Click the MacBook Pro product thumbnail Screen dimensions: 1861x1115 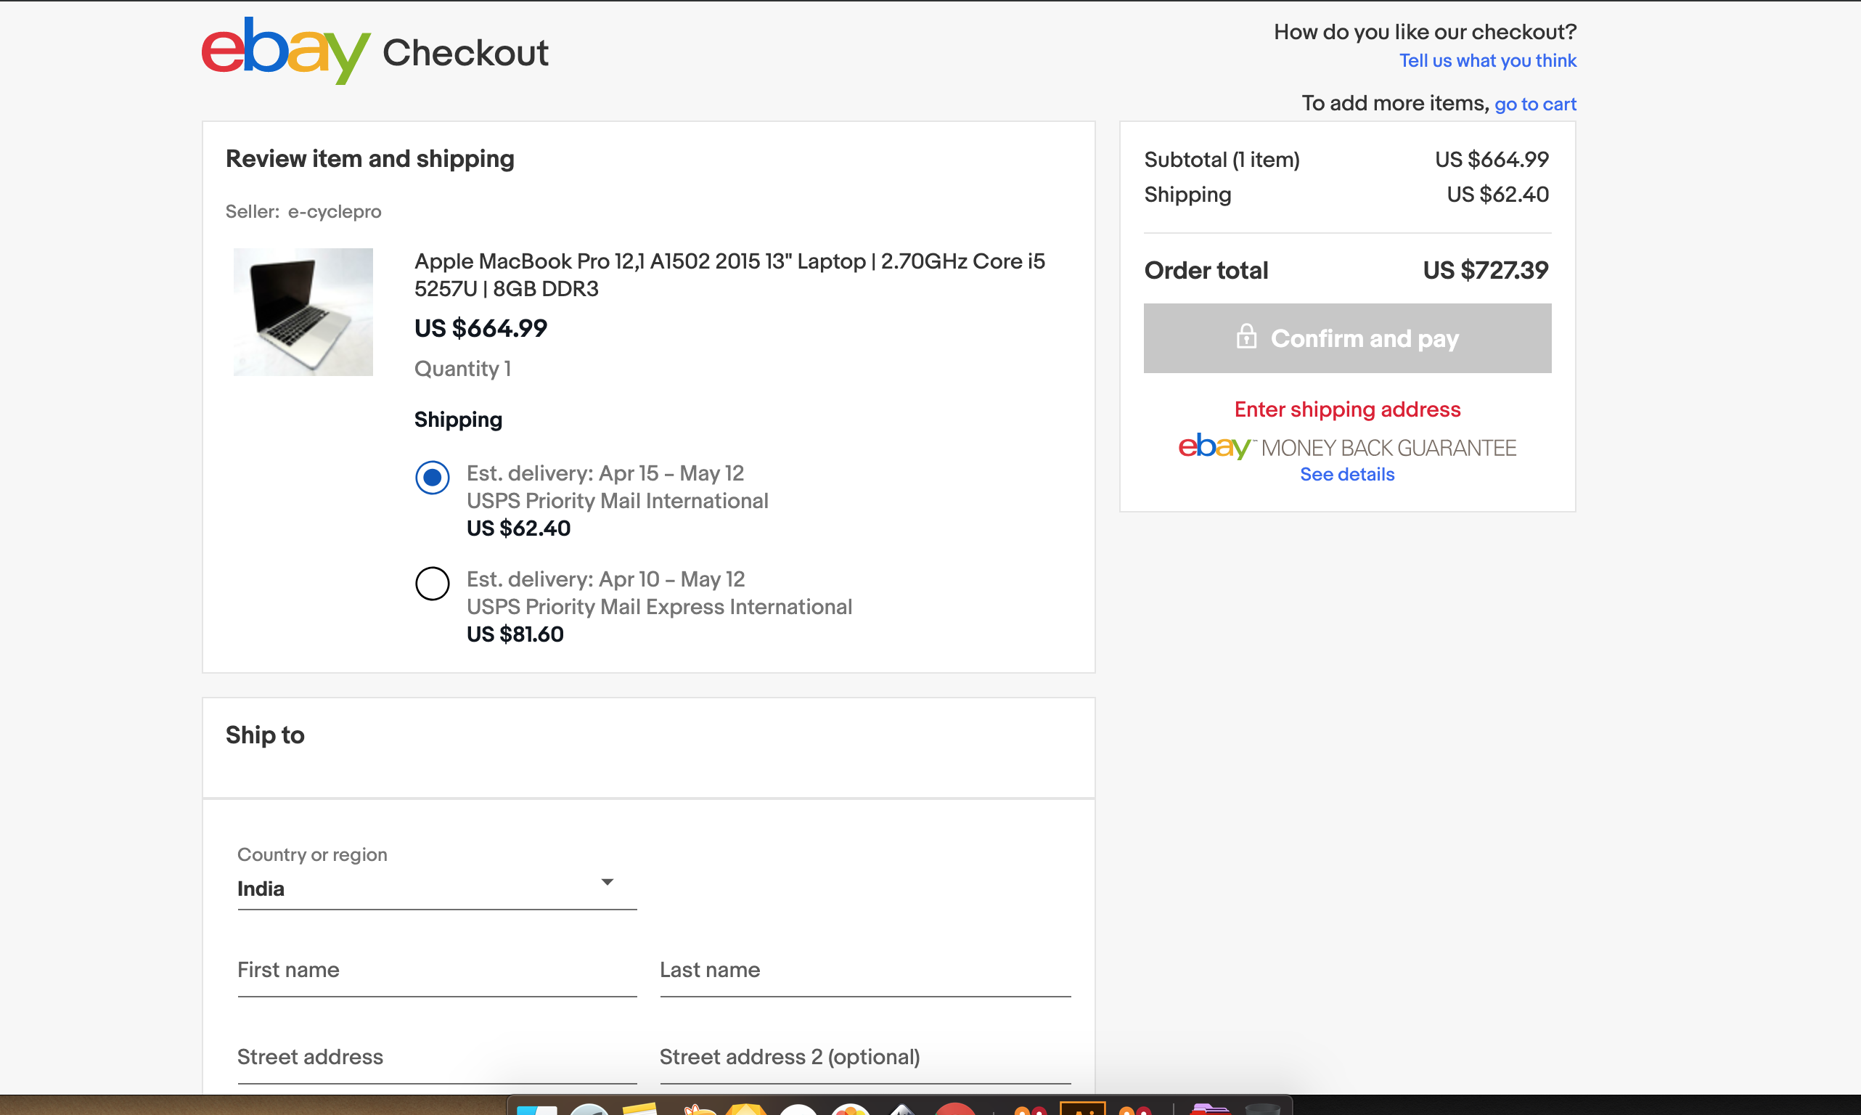click(303, 312)
